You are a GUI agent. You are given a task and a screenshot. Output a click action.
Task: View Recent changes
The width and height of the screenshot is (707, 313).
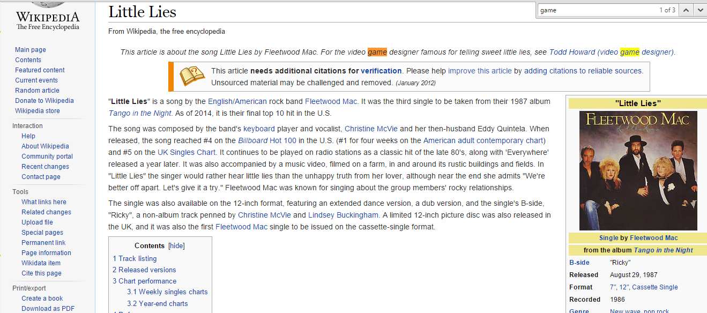pyautogui.click(x=45, y=167)
